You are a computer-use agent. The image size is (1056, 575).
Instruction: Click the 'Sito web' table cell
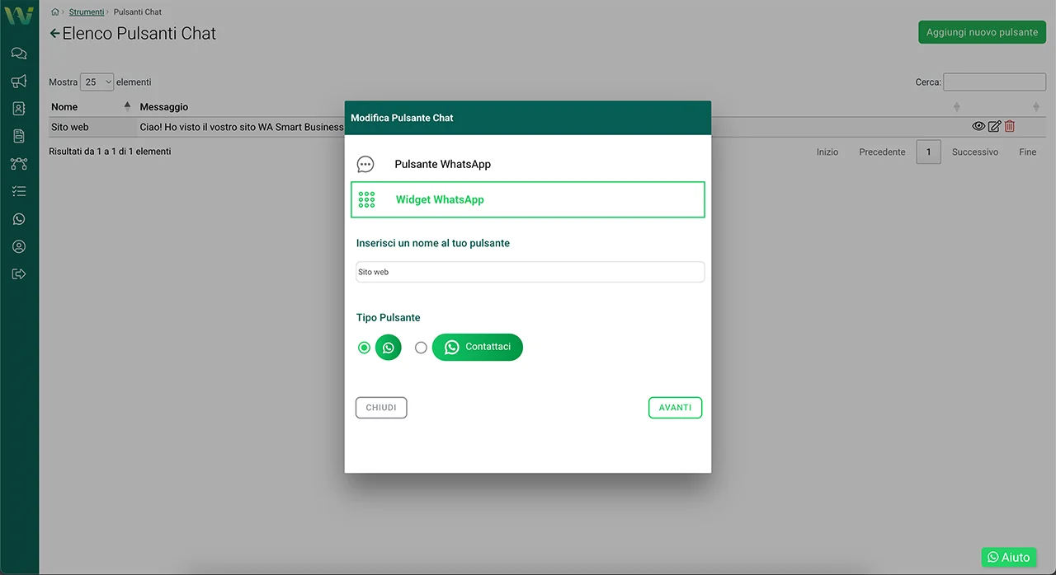(x=70, y=127)
